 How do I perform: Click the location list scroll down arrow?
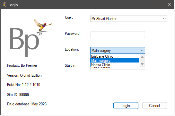click(x=142, y=64)
